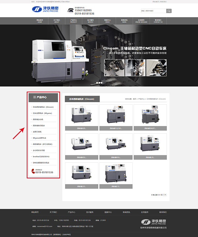Click the left small tooling photo in the banner
This screenshot has height=237, width=198.
pos(114,68)
